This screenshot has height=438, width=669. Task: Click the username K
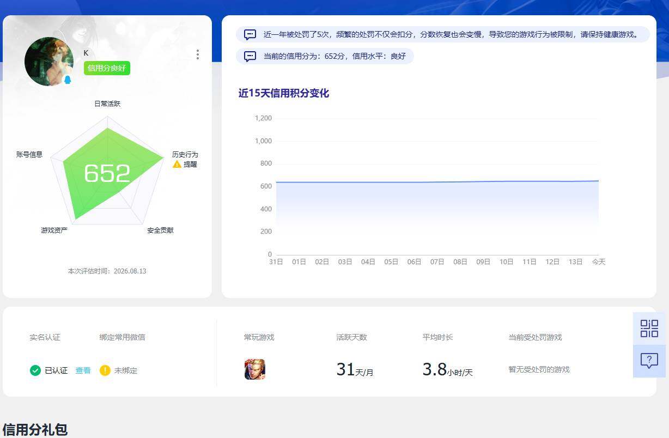[86, 53]
